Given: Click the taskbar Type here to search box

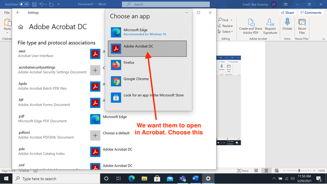Looking at the screenshot, I should (56, 178).
